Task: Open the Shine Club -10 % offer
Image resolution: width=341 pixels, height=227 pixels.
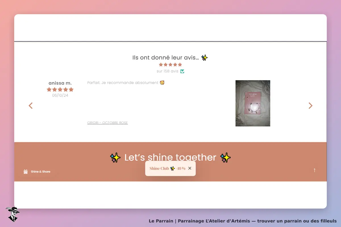Action: pyautogui.click(x=167, y=169)
